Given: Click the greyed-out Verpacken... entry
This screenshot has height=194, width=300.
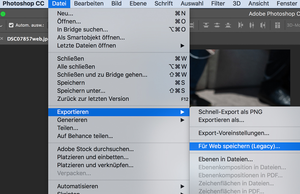Looking at the screenshot, I should point(119,173).
